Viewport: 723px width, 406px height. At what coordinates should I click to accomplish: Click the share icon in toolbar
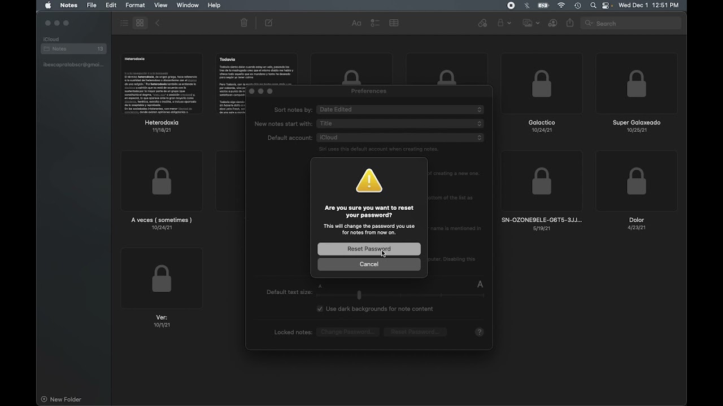pyautogui.click(x=570, y=23)
